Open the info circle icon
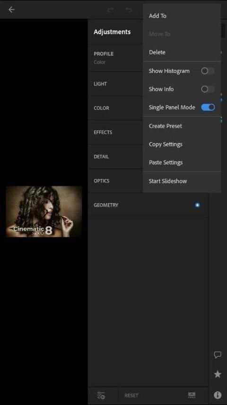The height and width of the screenshot is (405, 227). point(218,395)
